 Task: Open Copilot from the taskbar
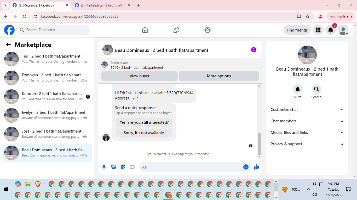pos(18,184)
